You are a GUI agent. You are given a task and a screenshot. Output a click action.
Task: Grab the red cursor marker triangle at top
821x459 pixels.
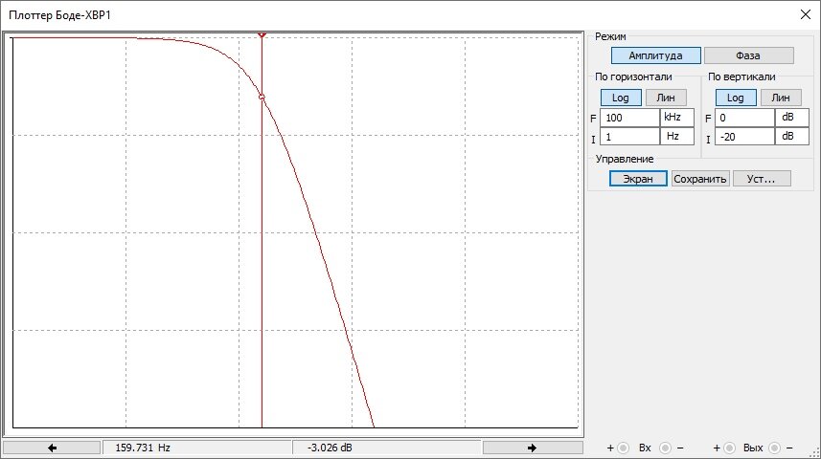point(262,34)
